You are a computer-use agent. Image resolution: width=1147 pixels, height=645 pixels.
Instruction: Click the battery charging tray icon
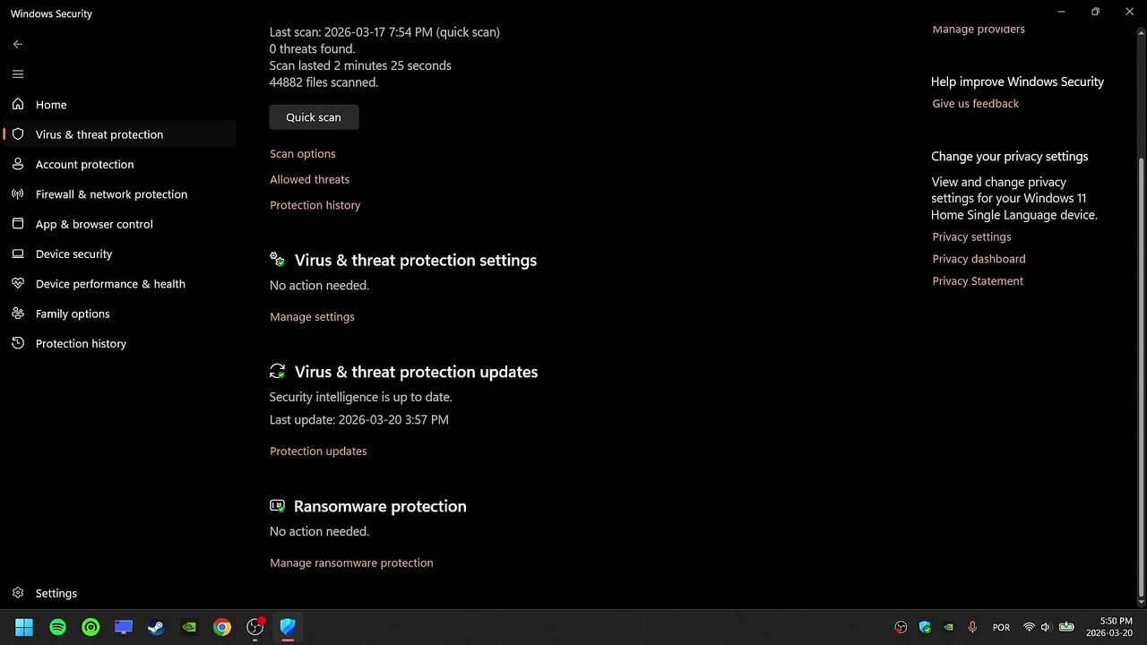pos(1066,627)
